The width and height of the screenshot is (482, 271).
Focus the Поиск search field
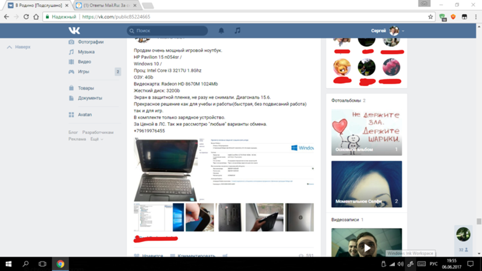167,31
